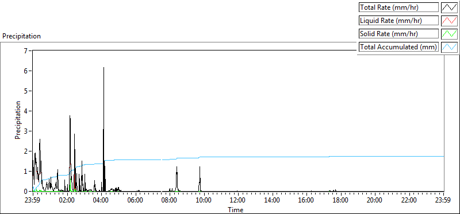Viewport: 460px width, 214px height.
Task: Click the Total Rate black line icon
Action: pyautogui.click(x=450, y=7)
